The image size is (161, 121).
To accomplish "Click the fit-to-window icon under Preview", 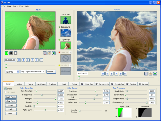I will click(x=155, y=74).
